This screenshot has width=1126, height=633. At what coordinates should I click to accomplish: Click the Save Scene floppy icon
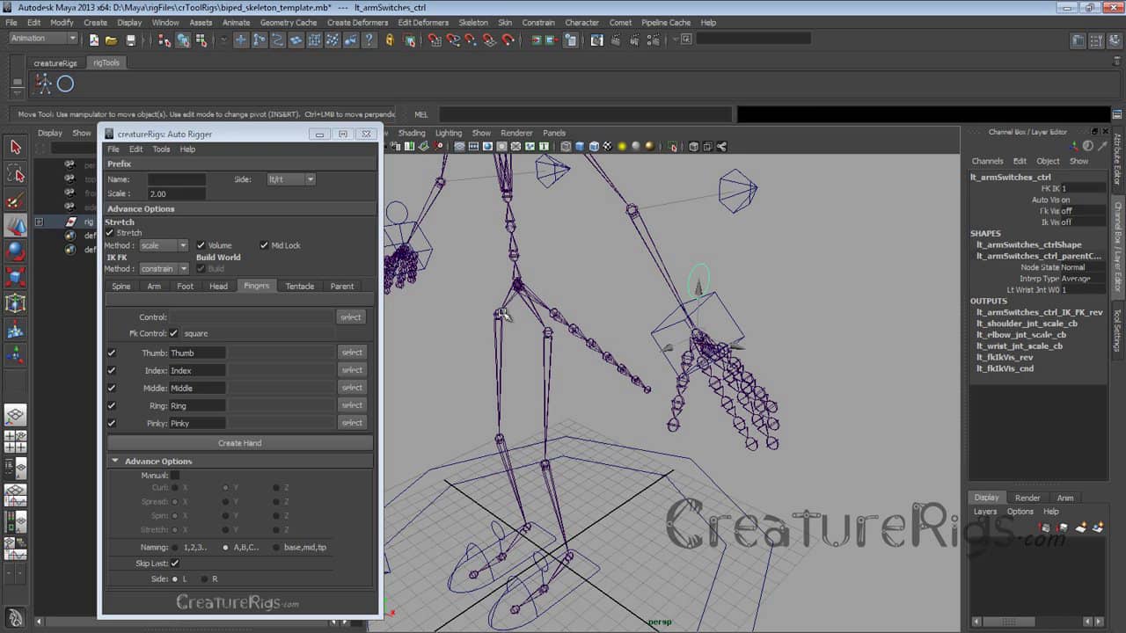pyautogui.click(x=130, y=40)
